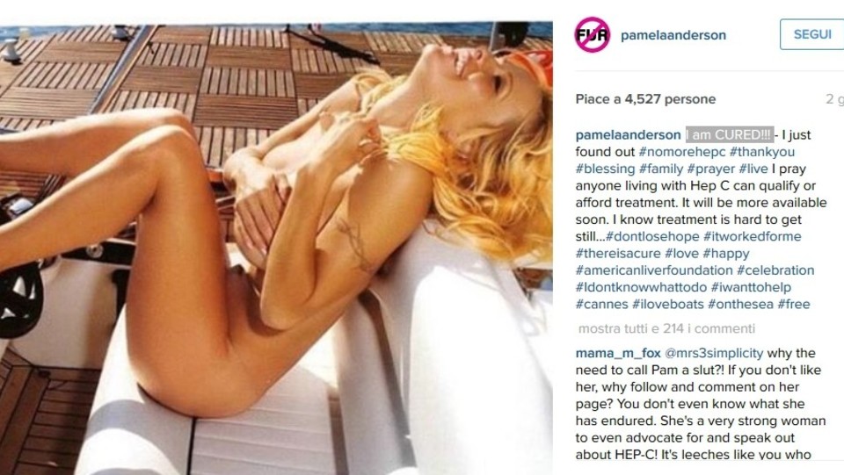Open the Piace a 4,527 persone likes count
844x475 pixels.
645,99
